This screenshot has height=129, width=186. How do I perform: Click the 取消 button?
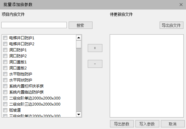pos(173,124)
